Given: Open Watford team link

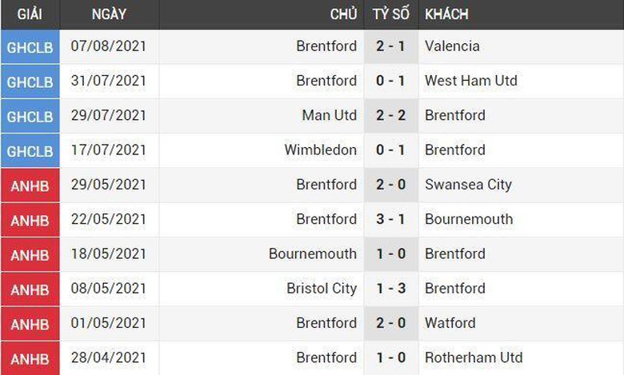Looking at the screenshot, I should (x=450, y=323).
